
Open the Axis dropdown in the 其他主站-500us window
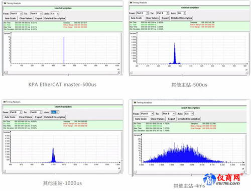coord(182,13)
